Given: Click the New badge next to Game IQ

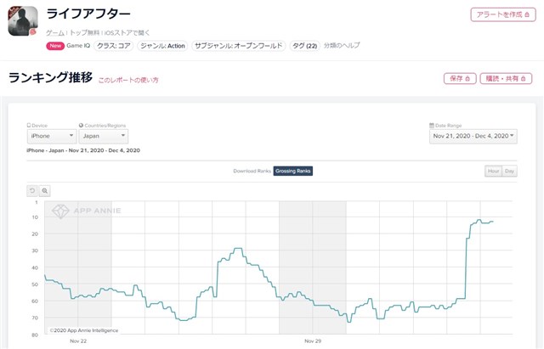Looking at the screenshot, I should [55, 45].
